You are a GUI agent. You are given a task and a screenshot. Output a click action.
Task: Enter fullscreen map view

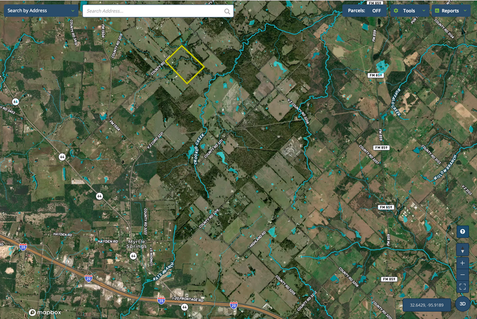(x=462, y=287)
